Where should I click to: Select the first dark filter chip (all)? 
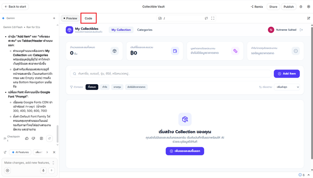92,87
